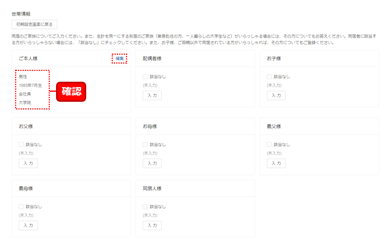Screen dimensions: 383x239
Task: Click 入力 button under 配偶者様
Action: click(152, 95)
